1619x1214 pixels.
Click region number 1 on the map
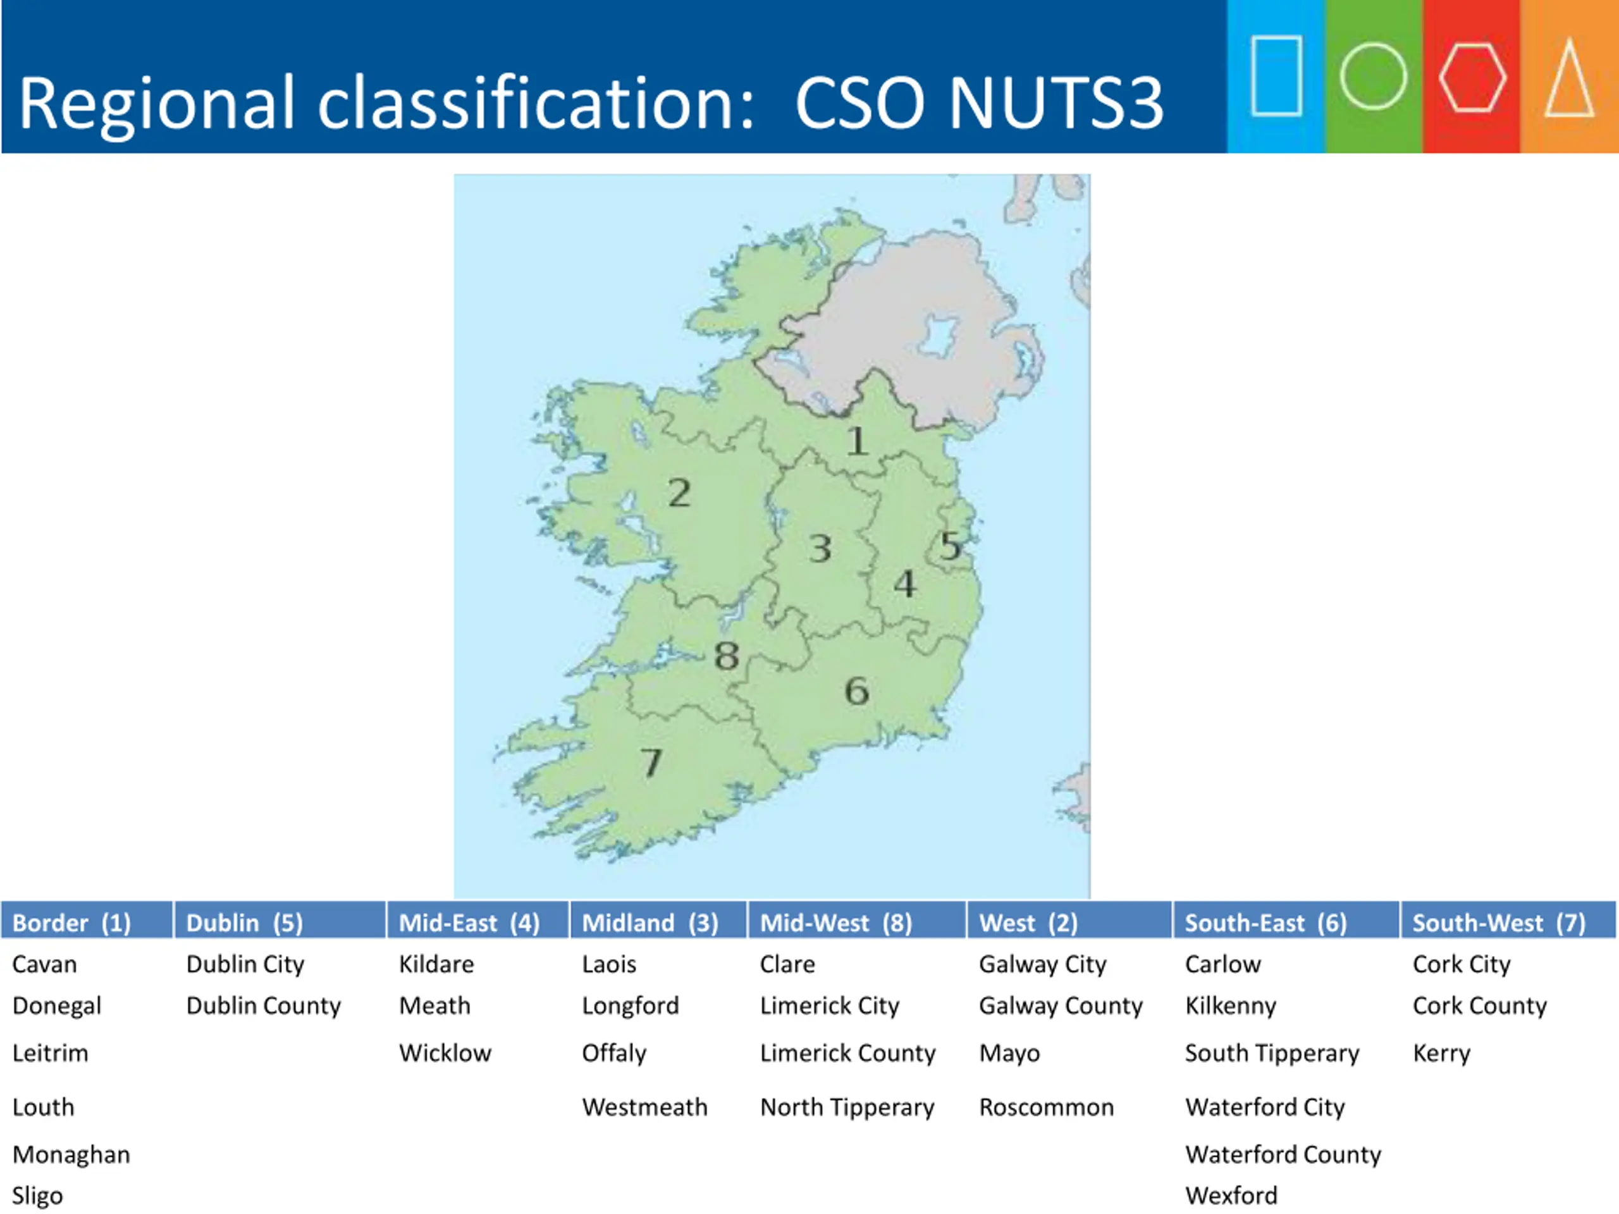tap(857, 441)
